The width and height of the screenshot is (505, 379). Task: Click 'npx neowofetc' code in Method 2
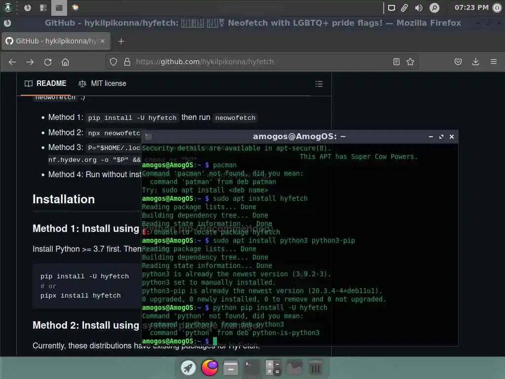click(114, 133)
